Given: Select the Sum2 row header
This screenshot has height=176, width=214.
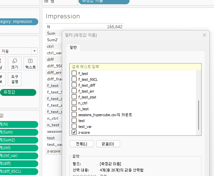Looking at the screenshot, I should coord(52,40).
